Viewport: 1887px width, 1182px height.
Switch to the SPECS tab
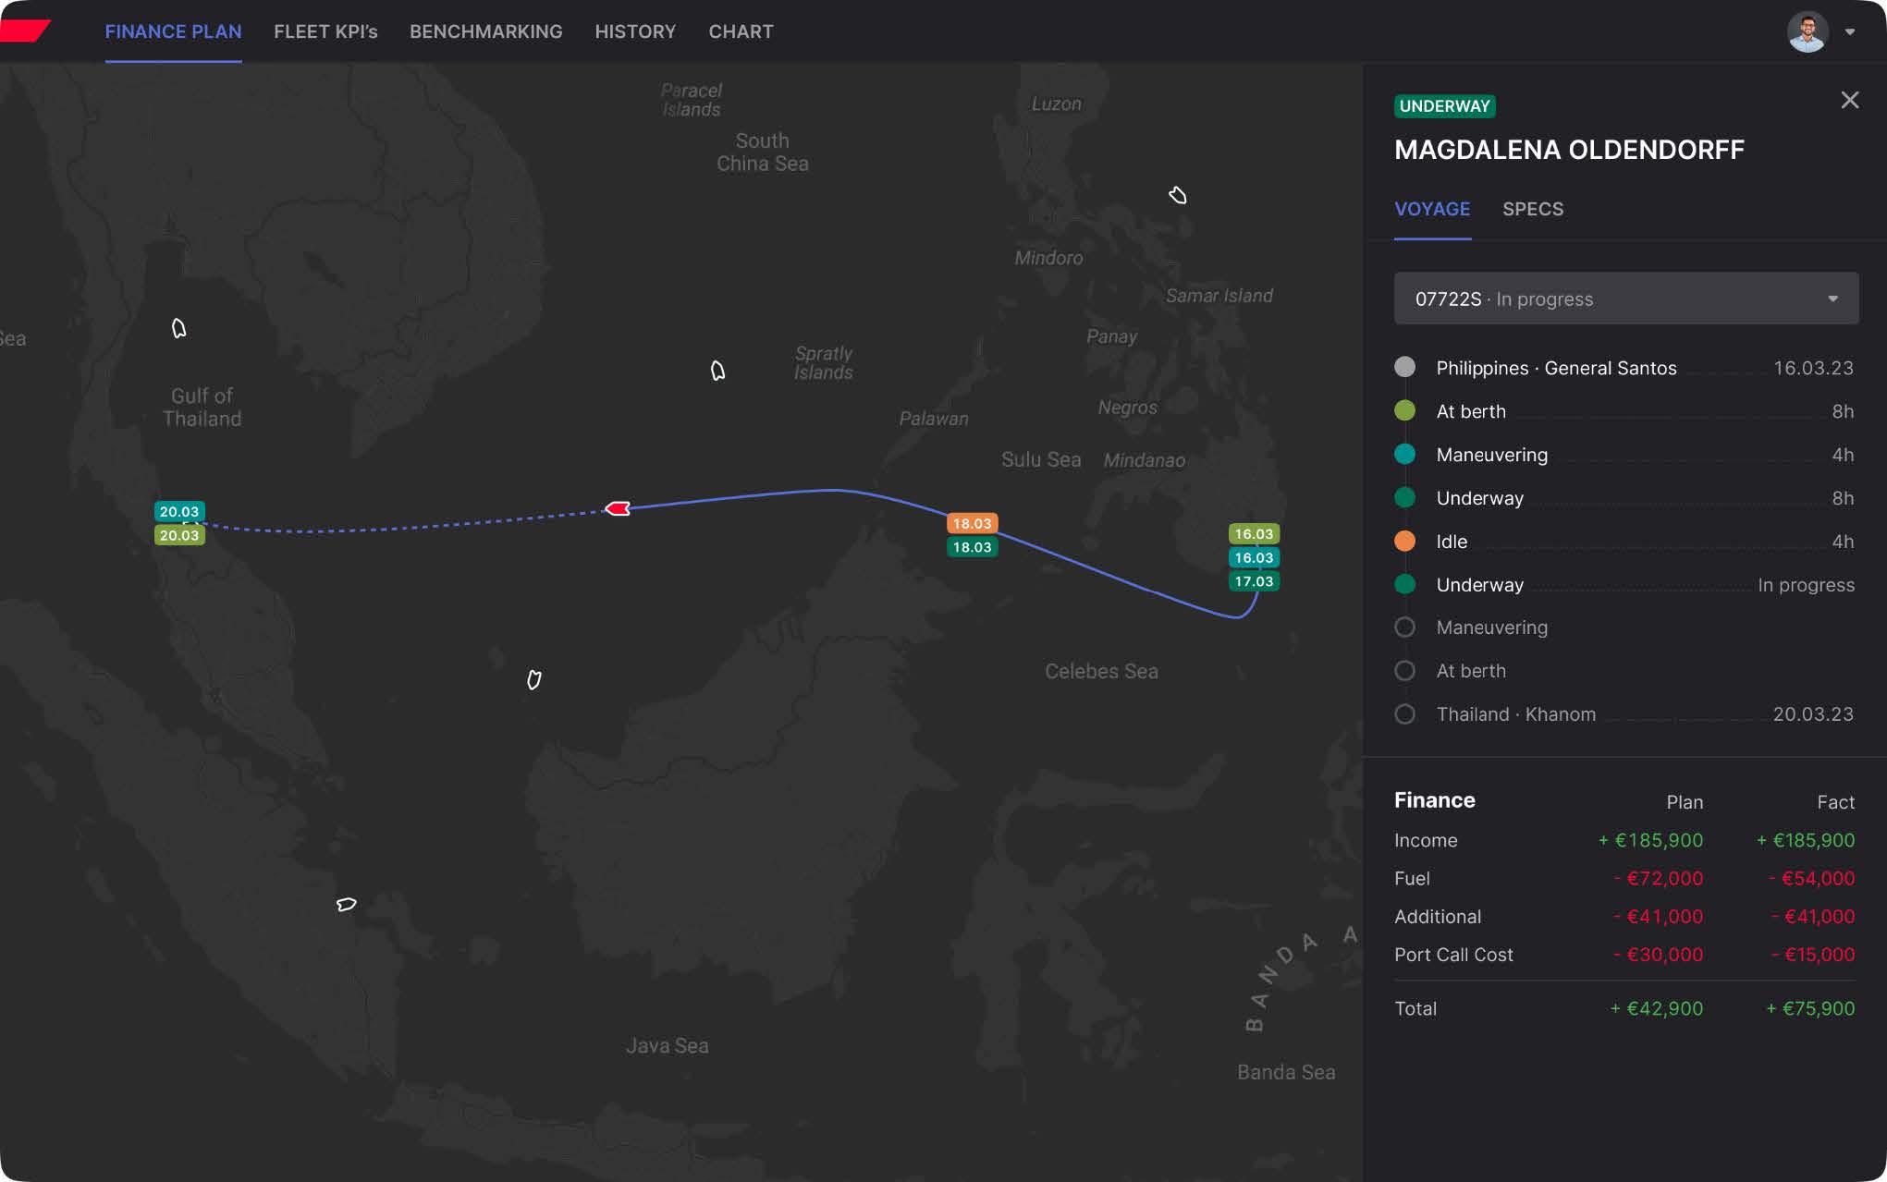(x=1532, y=209)
